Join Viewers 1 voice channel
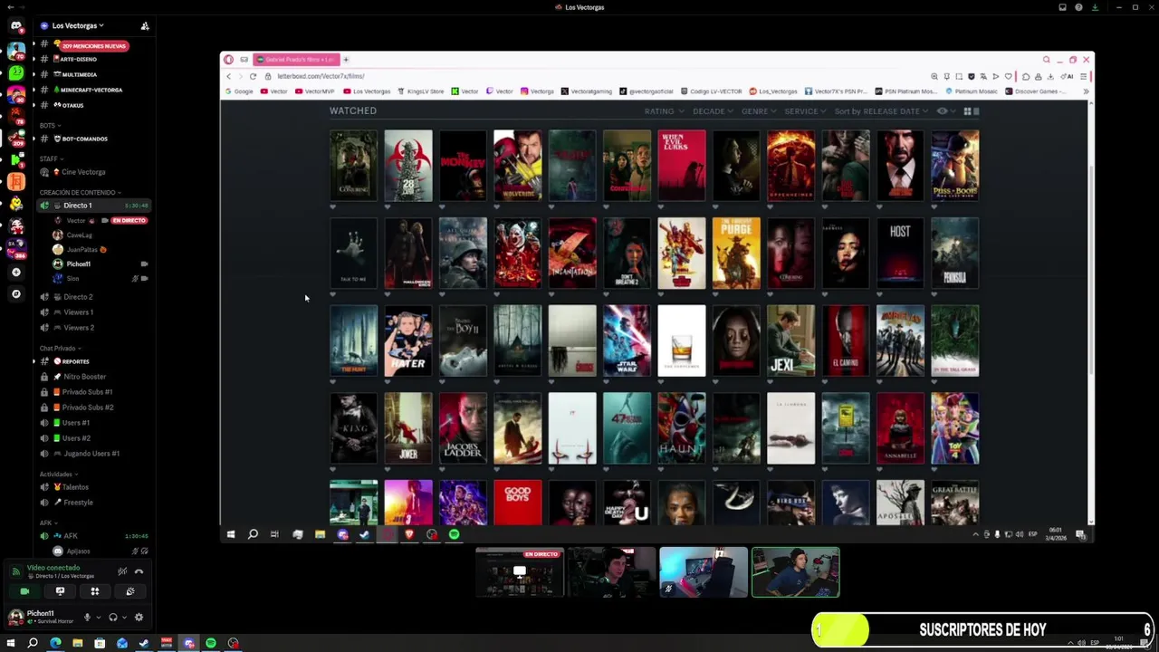This screenshot has height=652, width=1159. (x=94, y=312)
